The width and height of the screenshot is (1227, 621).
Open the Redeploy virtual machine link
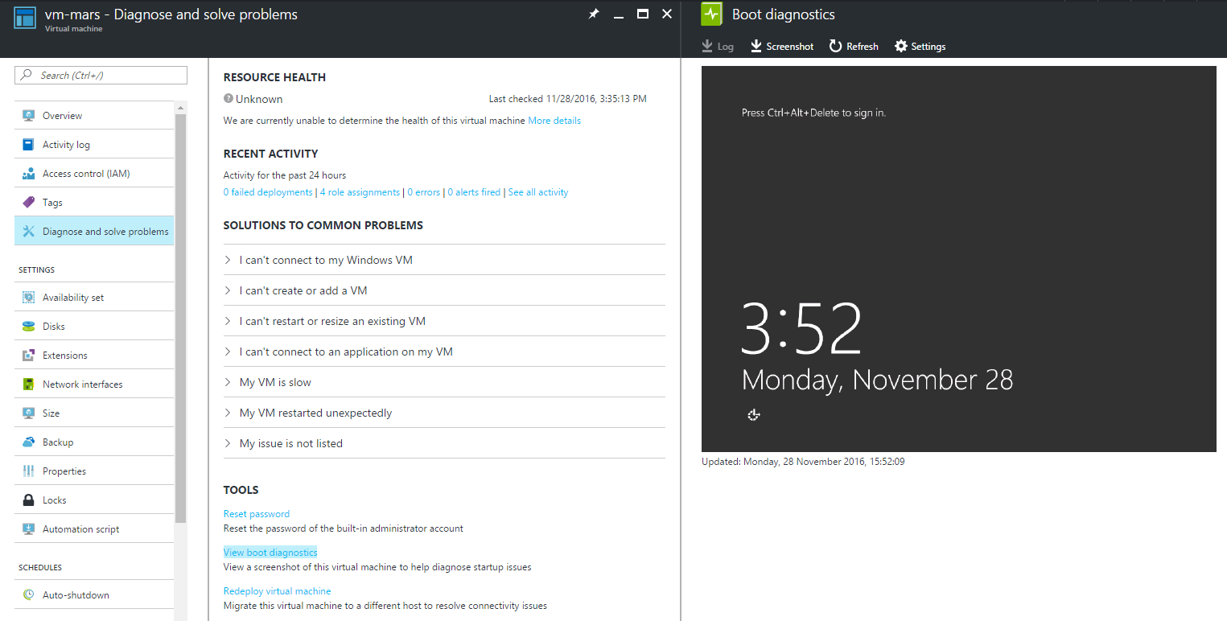point(278,590)
